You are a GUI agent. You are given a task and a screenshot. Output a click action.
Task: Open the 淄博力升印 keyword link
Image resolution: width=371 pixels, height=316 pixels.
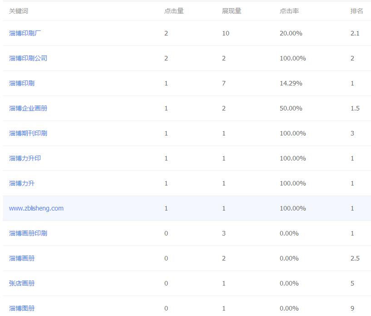(x=25, y=158)
